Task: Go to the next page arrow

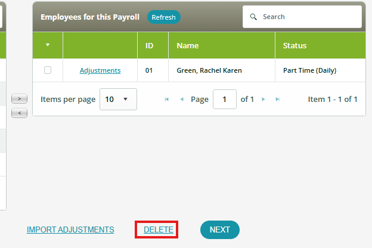Action: 263,100
